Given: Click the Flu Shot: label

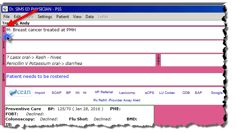Looking at the screenshot, I should [x=78, y=119].
